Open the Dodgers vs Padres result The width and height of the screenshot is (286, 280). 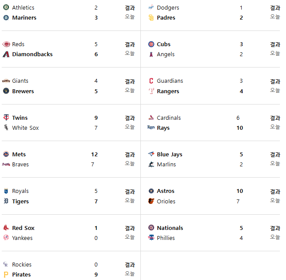(275, 8)
